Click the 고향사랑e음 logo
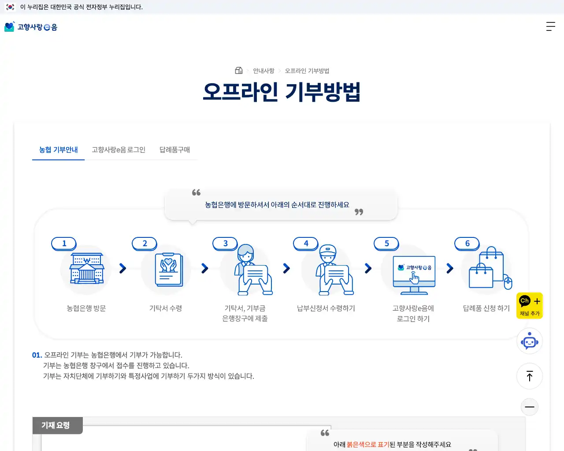 coord(32,26)
